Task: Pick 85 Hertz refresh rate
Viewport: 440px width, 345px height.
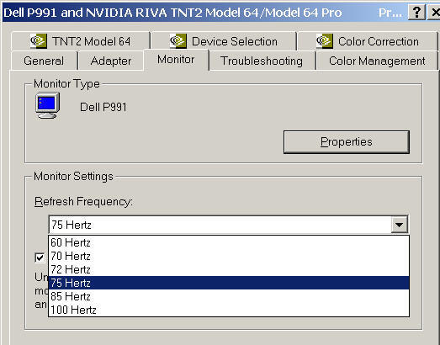Action: click(x=229, y=296)
